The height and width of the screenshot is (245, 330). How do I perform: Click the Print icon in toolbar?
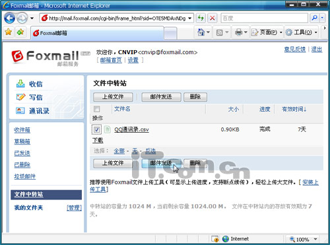238,32
